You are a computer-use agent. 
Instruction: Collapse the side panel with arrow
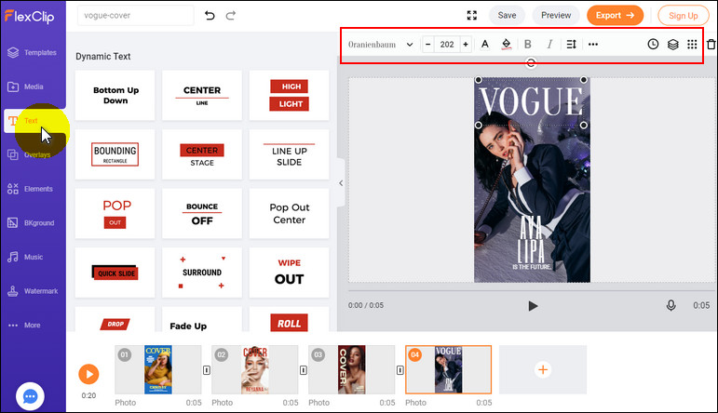tap(341, 183)
